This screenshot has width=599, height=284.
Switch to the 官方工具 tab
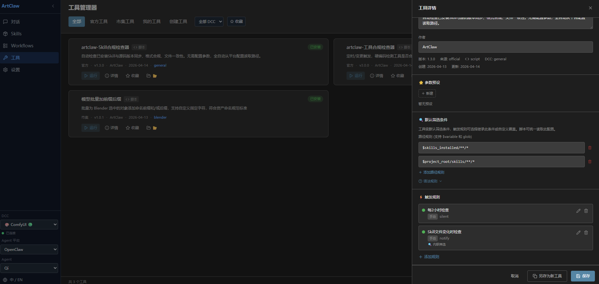pyautogui.click(x=99, y=21)
